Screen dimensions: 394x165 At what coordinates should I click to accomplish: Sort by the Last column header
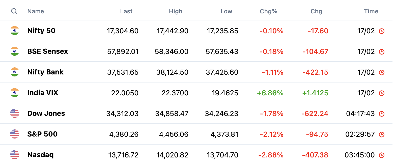126,11
